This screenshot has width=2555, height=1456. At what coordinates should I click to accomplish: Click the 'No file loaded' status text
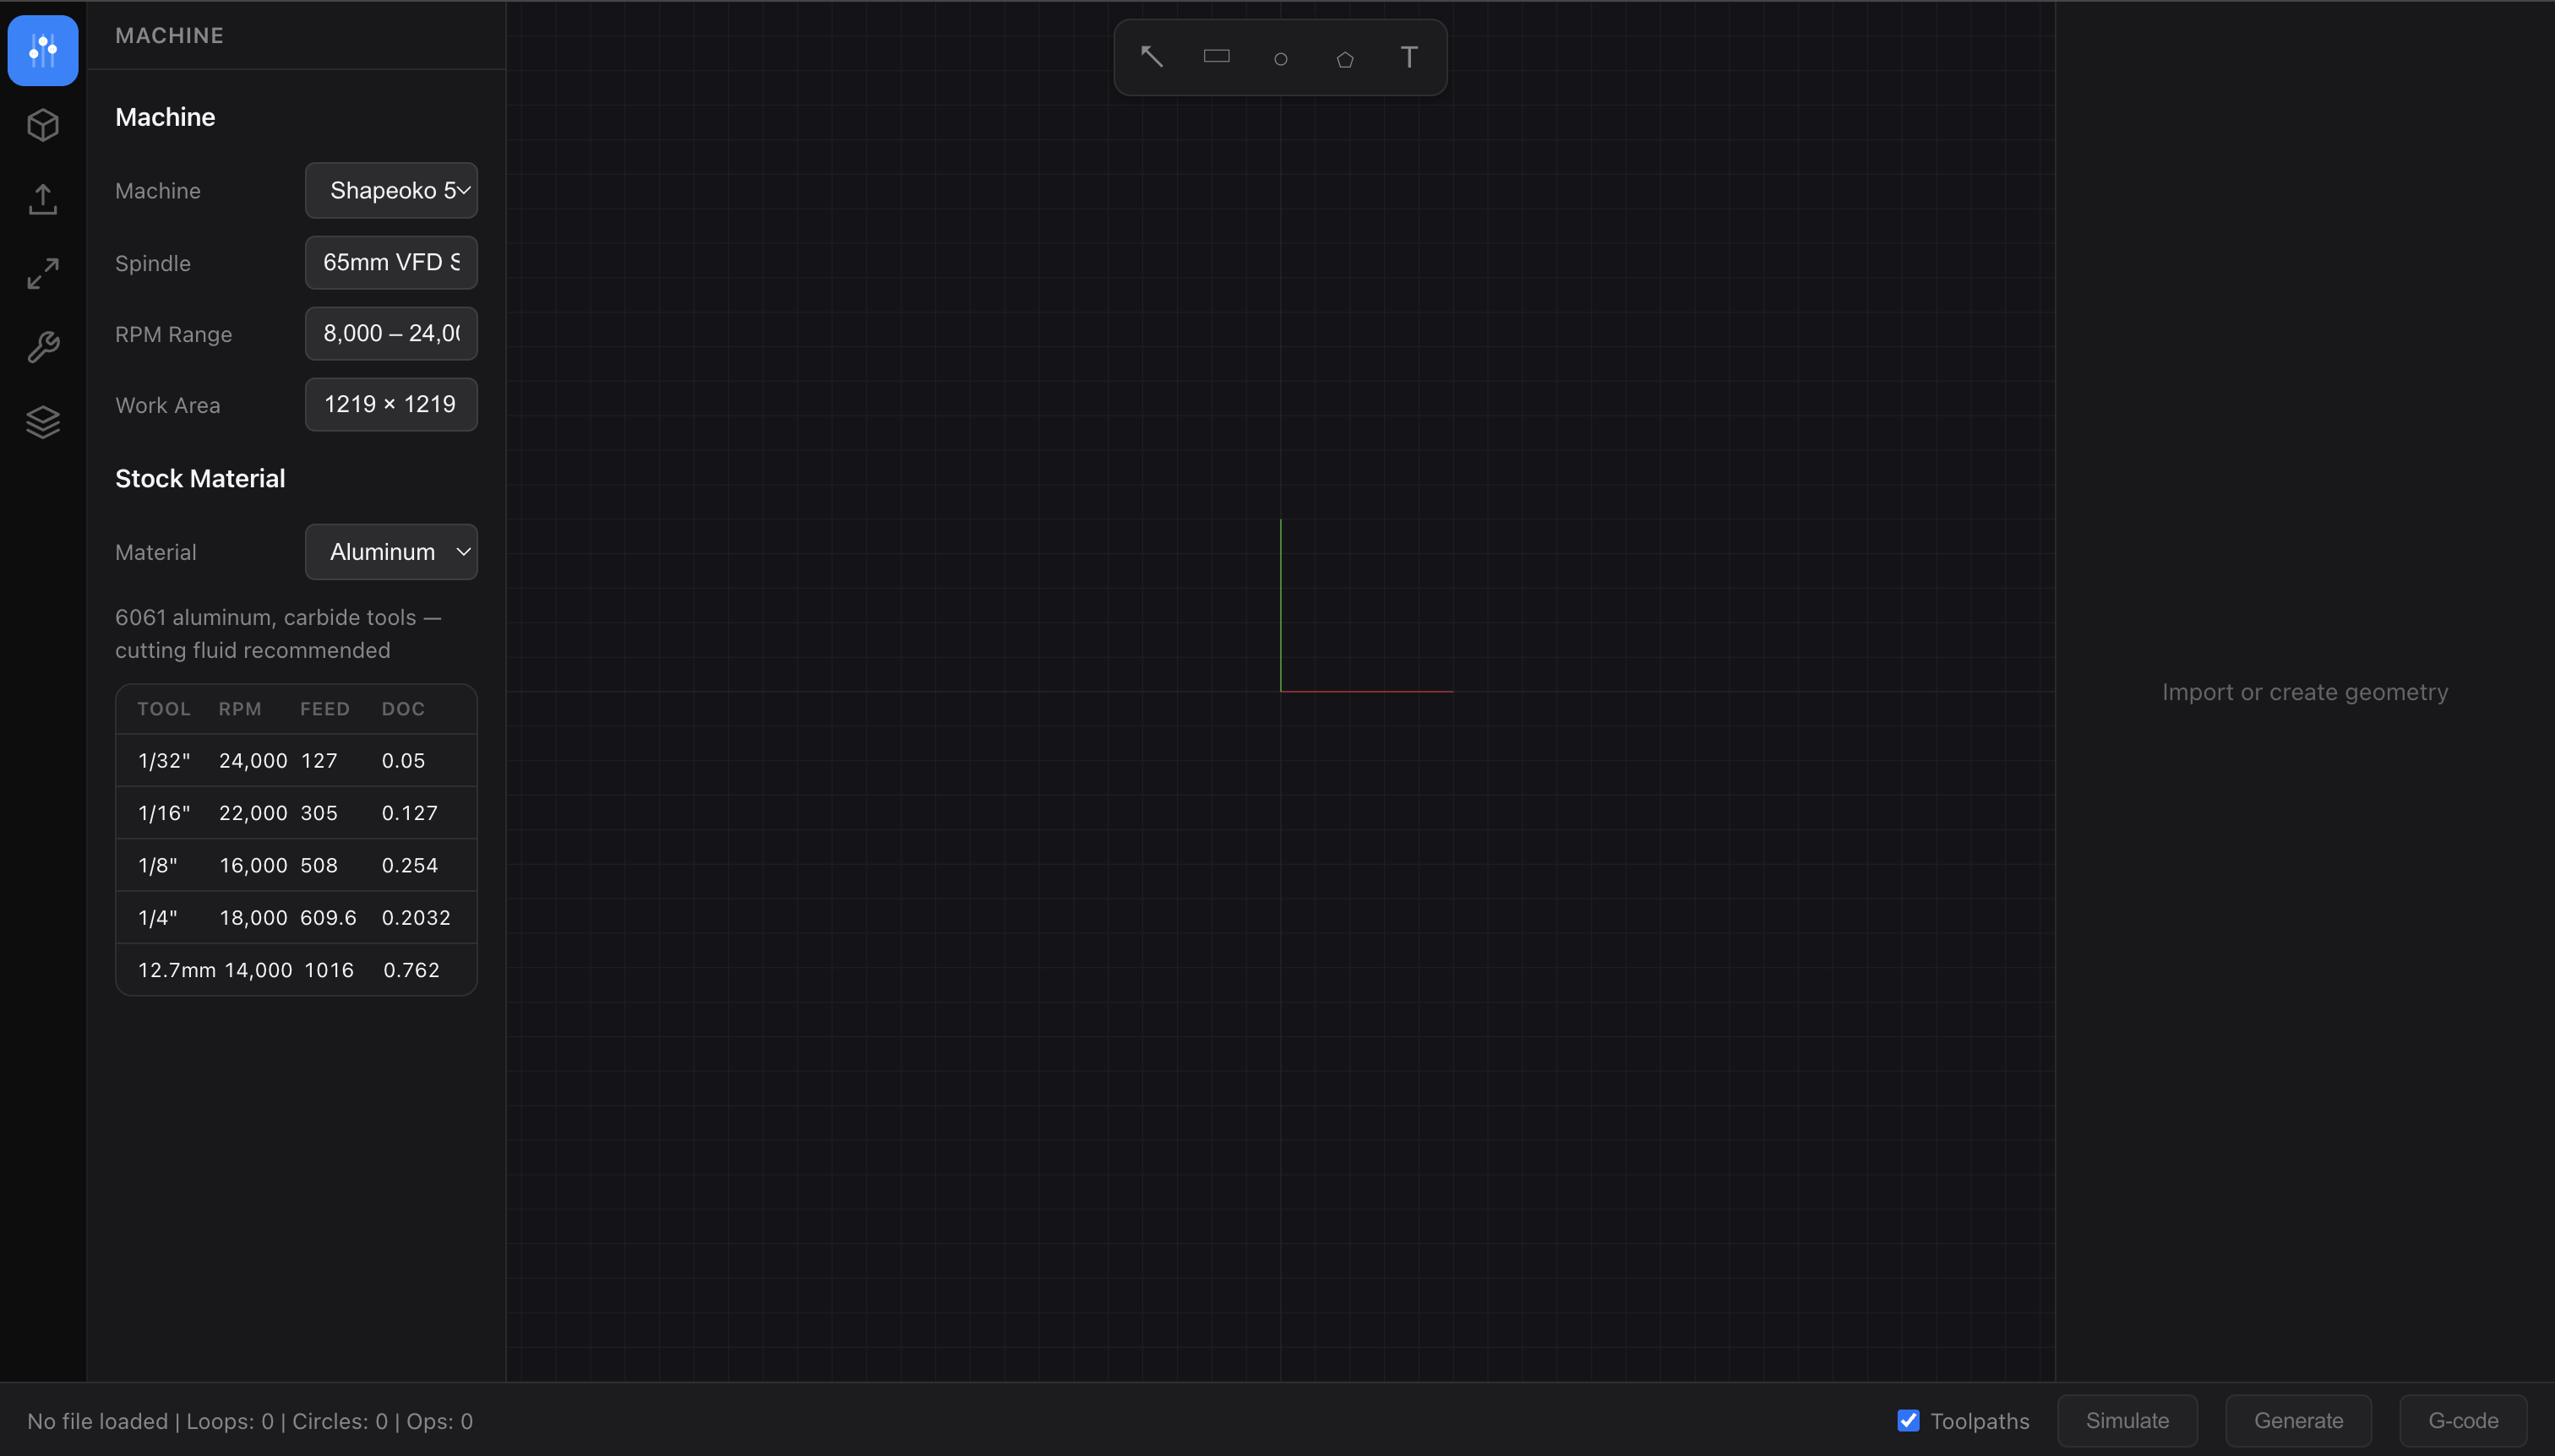point(98,1421)
